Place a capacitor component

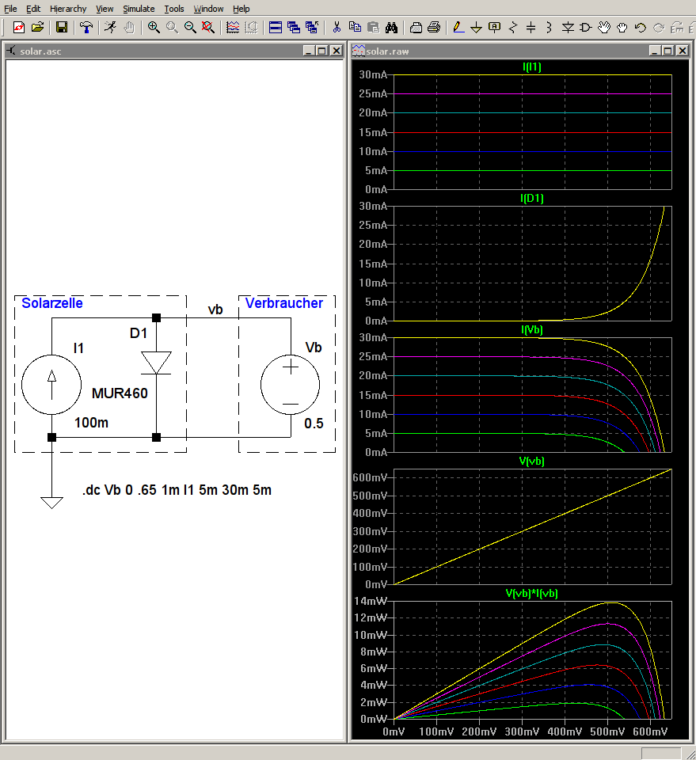click(531, 27)
